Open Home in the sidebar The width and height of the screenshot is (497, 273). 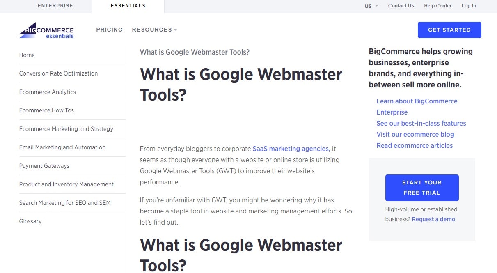coord(27,55)
